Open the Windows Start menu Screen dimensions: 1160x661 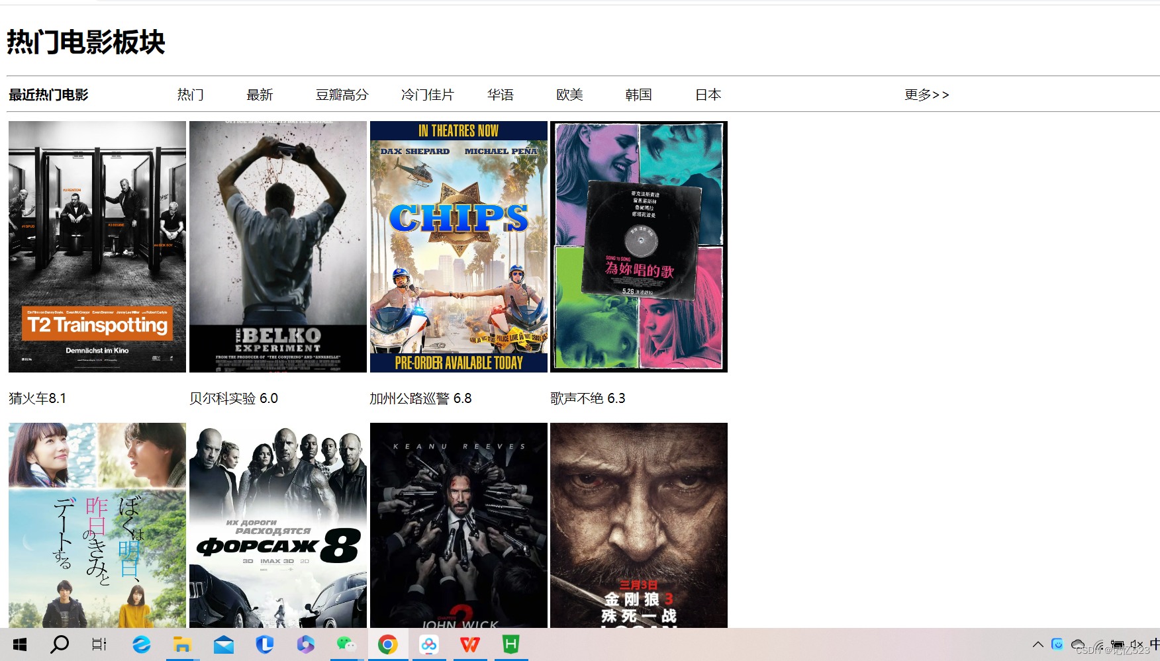20,644
